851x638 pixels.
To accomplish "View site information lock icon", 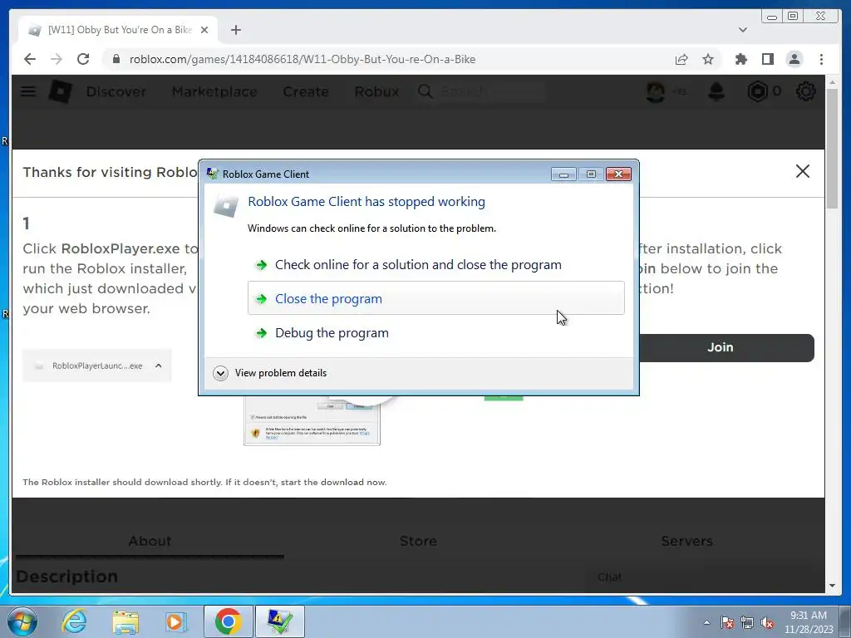I will click(116, 59).
